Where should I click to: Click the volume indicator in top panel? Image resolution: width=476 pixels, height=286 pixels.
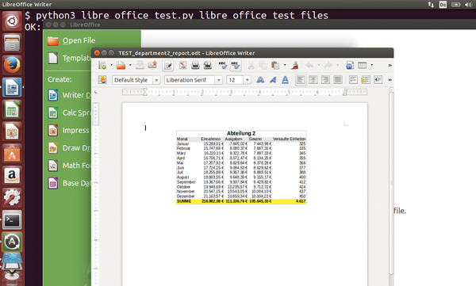468,5
